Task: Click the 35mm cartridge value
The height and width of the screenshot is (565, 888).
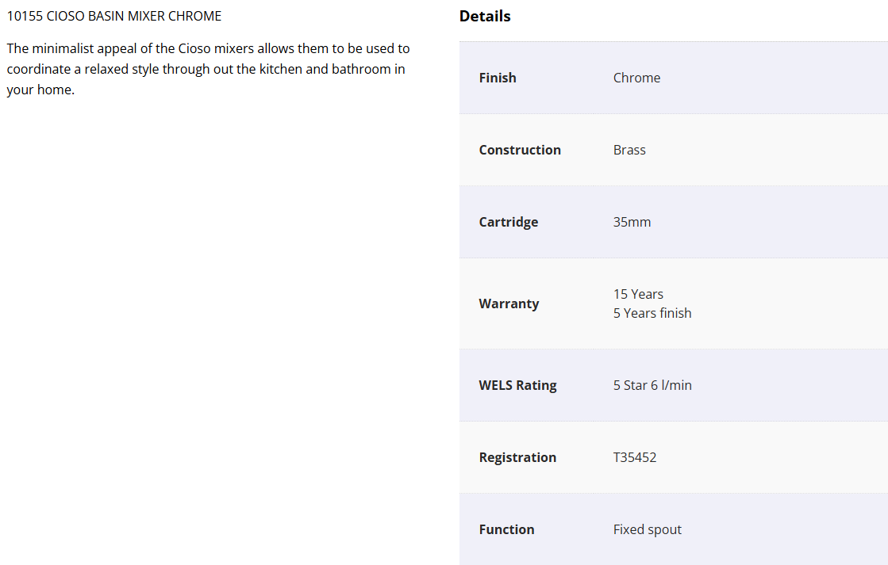Action: click(632, 222)
